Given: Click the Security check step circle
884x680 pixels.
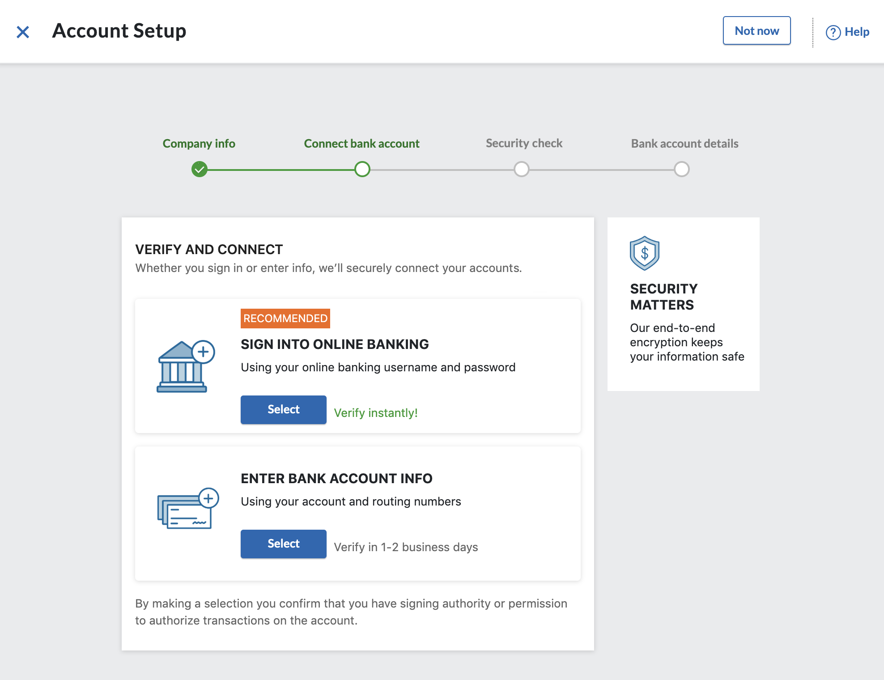Looking at the screenshot, I should click(x=522, y=169).
